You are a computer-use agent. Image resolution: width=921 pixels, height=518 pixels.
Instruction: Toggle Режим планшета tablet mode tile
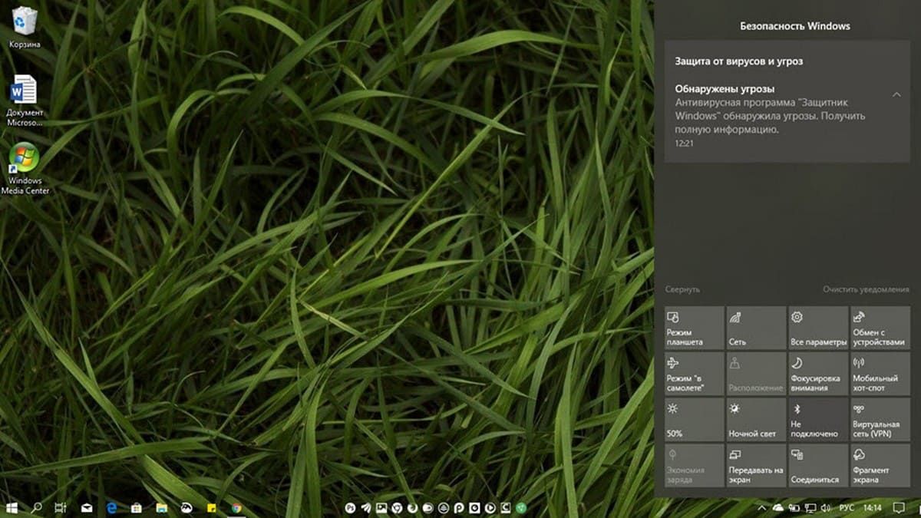pyautogui.click(x=695, y=328)
